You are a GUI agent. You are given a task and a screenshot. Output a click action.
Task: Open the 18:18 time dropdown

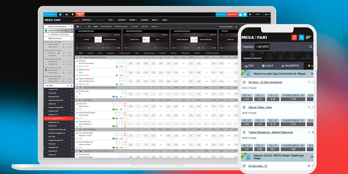tap(258, 14)
